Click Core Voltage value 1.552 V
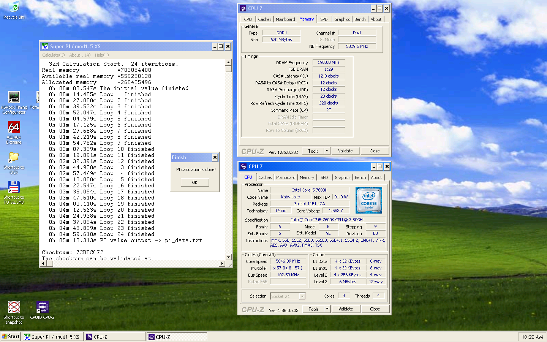 [x=335, y=211]
